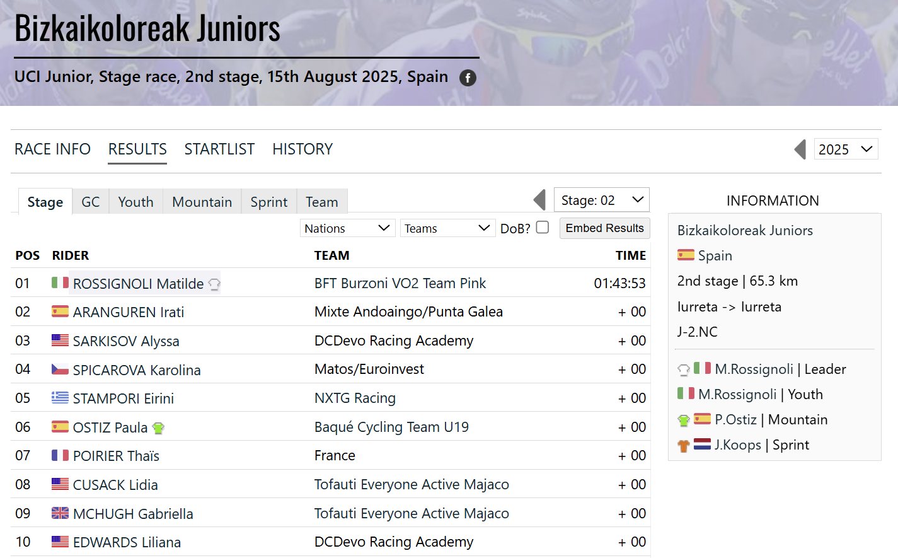
Task: Switch to the GC tab
Action: [91, 202]
